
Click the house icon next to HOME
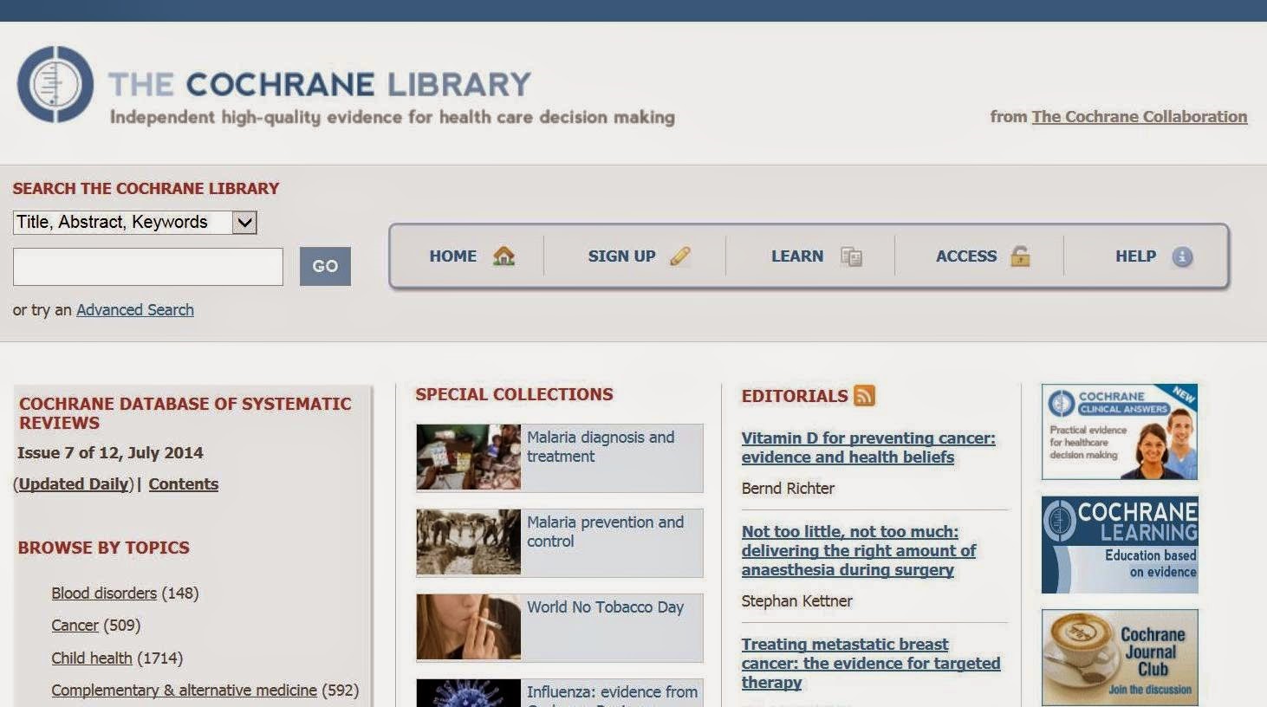point(504,256)
